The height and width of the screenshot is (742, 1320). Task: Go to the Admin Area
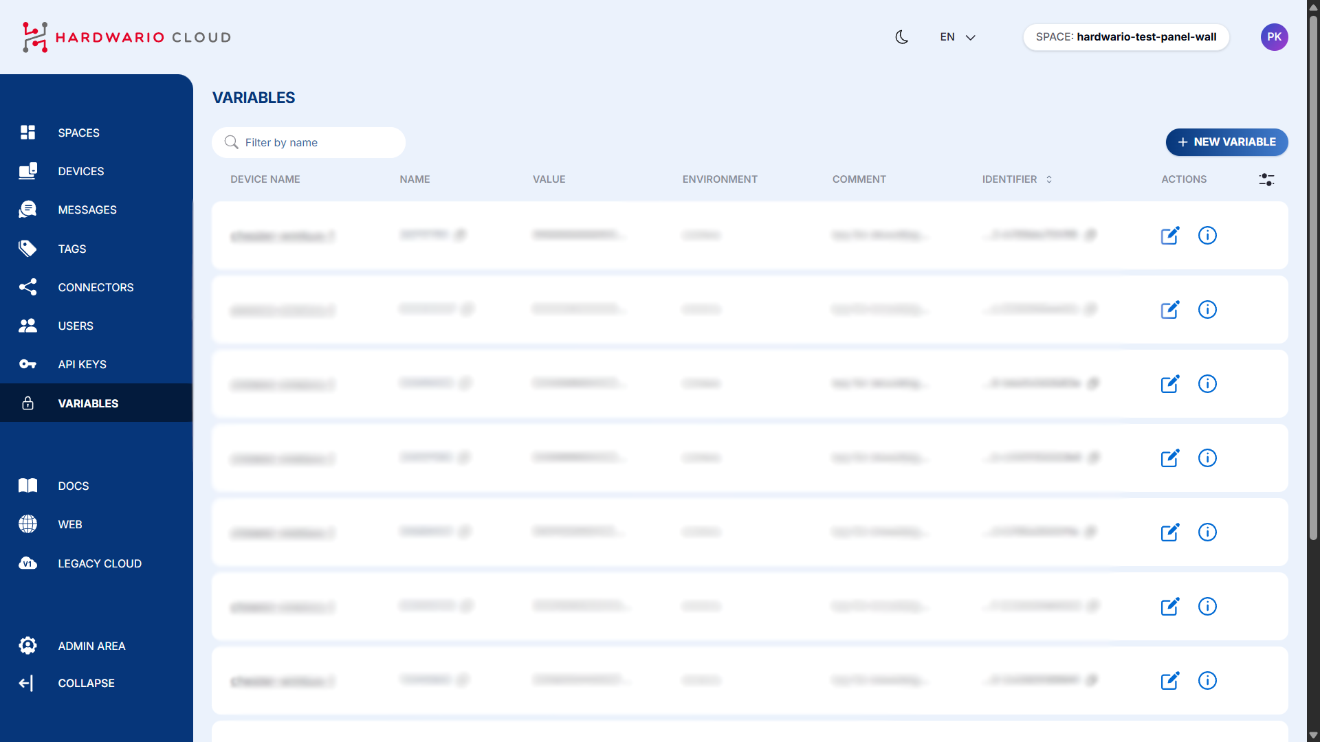pos(91,646)
